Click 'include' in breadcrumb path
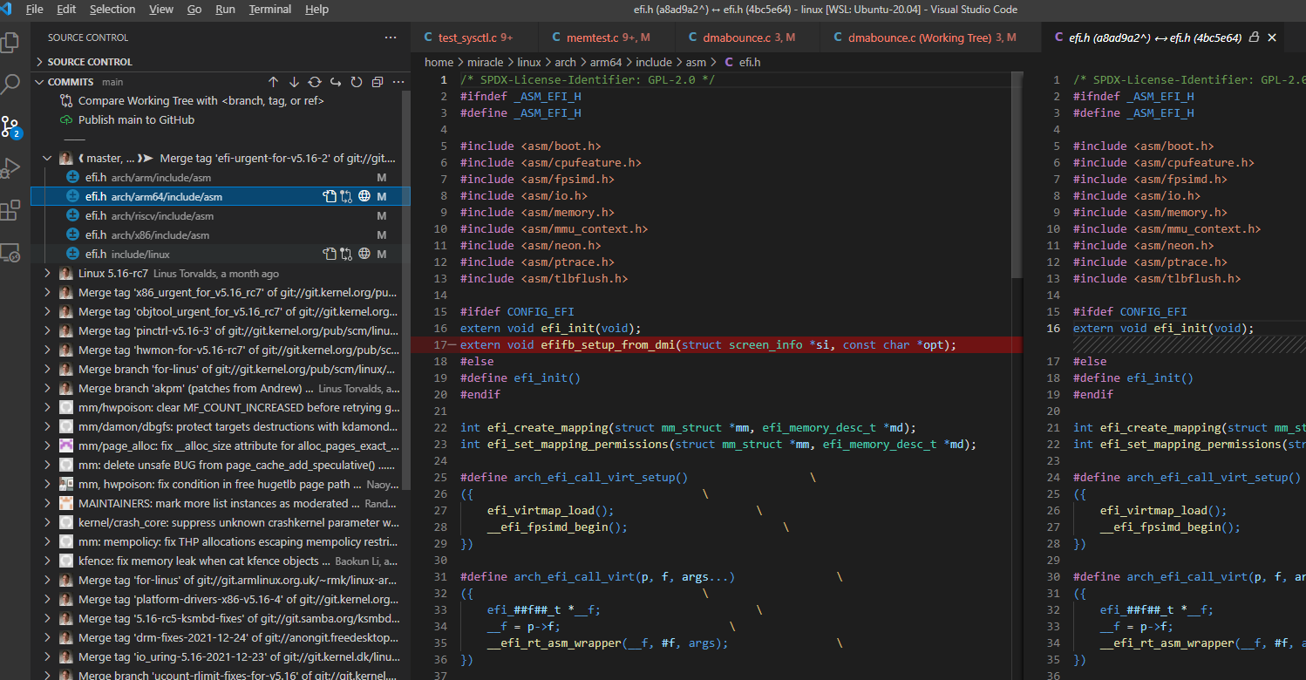The width and height of the screenshot is (1306, 680). 653,62
